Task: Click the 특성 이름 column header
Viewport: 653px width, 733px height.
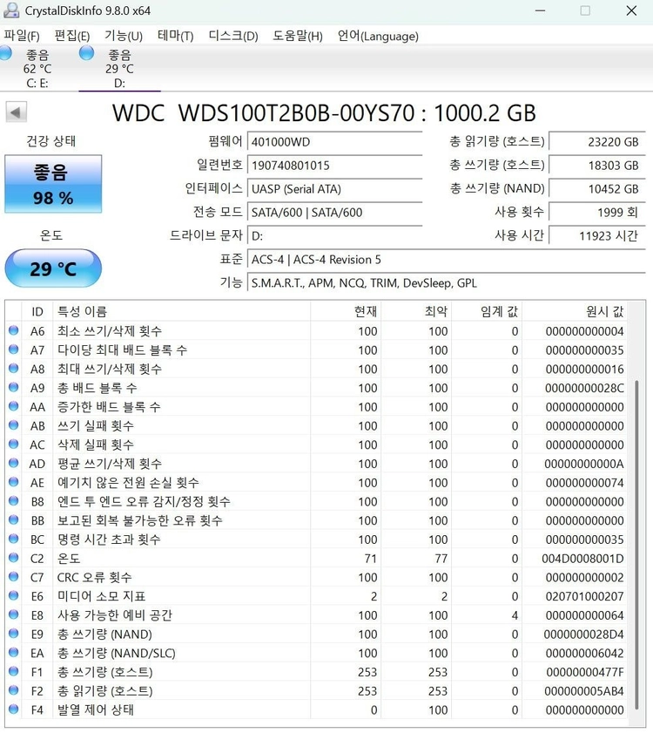Action: pos(182,311)
